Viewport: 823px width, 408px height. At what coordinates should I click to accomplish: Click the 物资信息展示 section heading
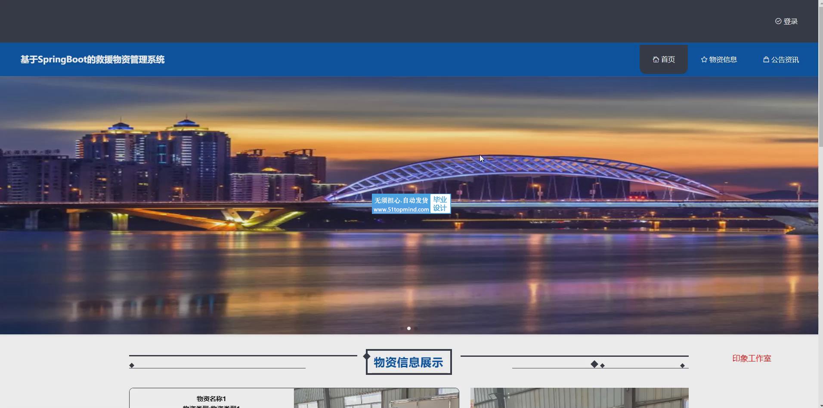(408, 362)
